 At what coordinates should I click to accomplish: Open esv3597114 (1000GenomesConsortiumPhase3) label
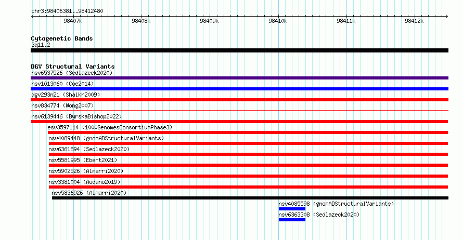(110, 127)
